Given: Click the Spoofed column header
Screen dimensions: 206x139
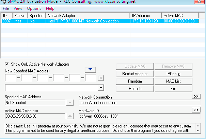Looking at the screenshot, I should 36,16.
